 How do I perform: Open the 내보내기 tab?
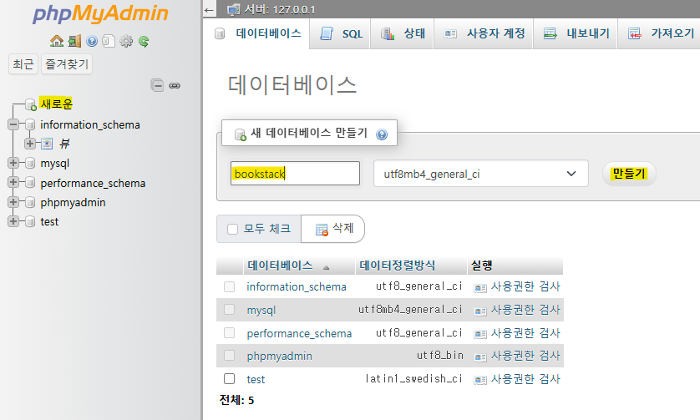click(576, 33)
